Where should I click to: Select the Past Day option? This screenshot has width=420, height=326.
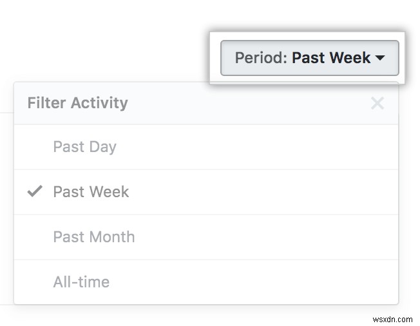84,147
